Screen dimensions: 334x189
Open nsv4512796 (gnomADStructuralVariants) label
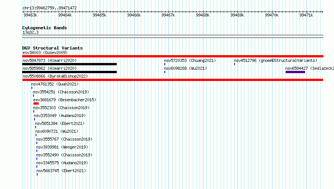point(275,60)
